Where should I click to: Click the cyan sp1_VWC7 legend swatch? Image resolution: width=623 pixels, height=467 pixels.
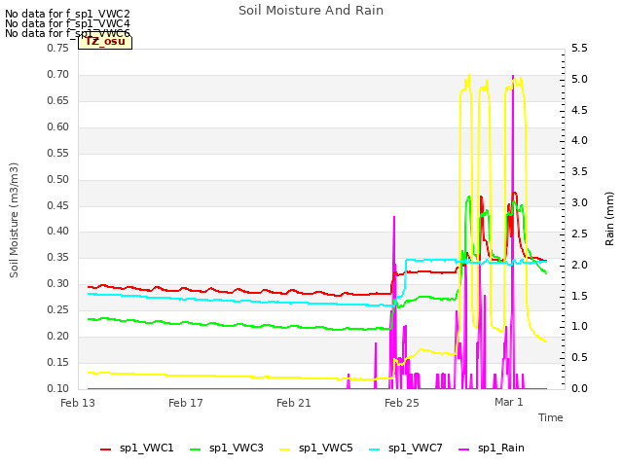coord(374,449)
